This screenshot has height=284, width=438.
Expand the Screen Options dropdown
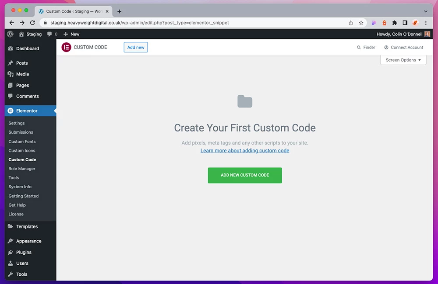[403, 60]
